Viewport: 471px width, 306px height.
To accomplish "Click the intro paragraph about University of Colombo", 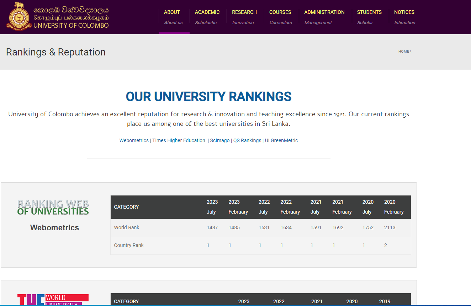I will coord(209,119).
